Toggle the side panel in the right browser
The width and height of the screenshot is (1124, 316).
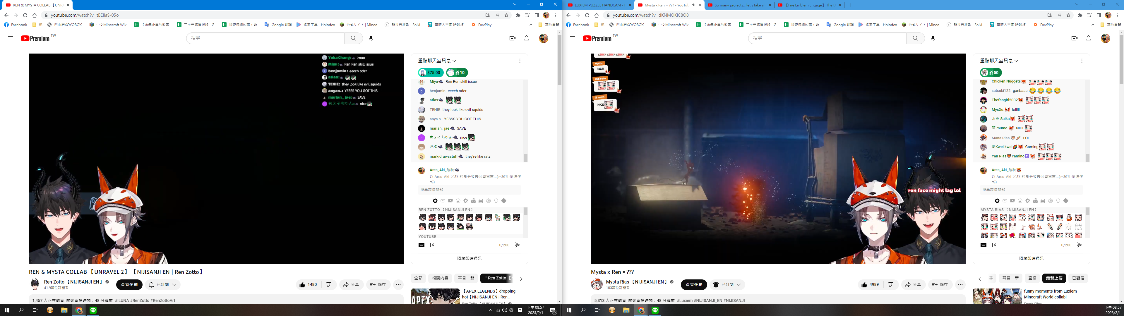[1099, 15]
